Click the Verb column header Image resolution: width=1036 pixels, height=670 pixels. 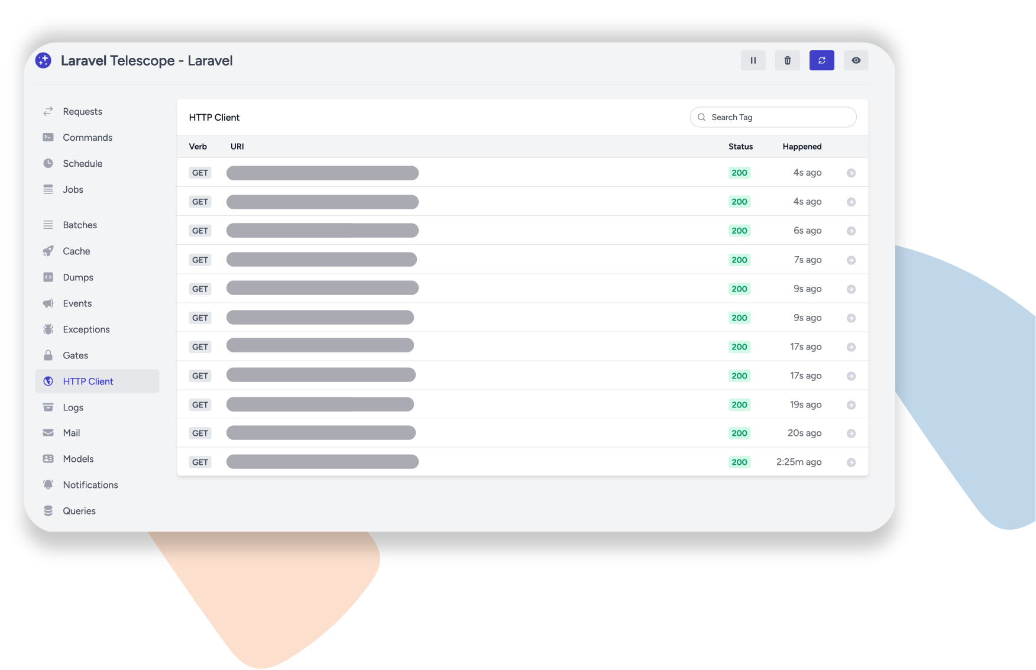(198, 146)
